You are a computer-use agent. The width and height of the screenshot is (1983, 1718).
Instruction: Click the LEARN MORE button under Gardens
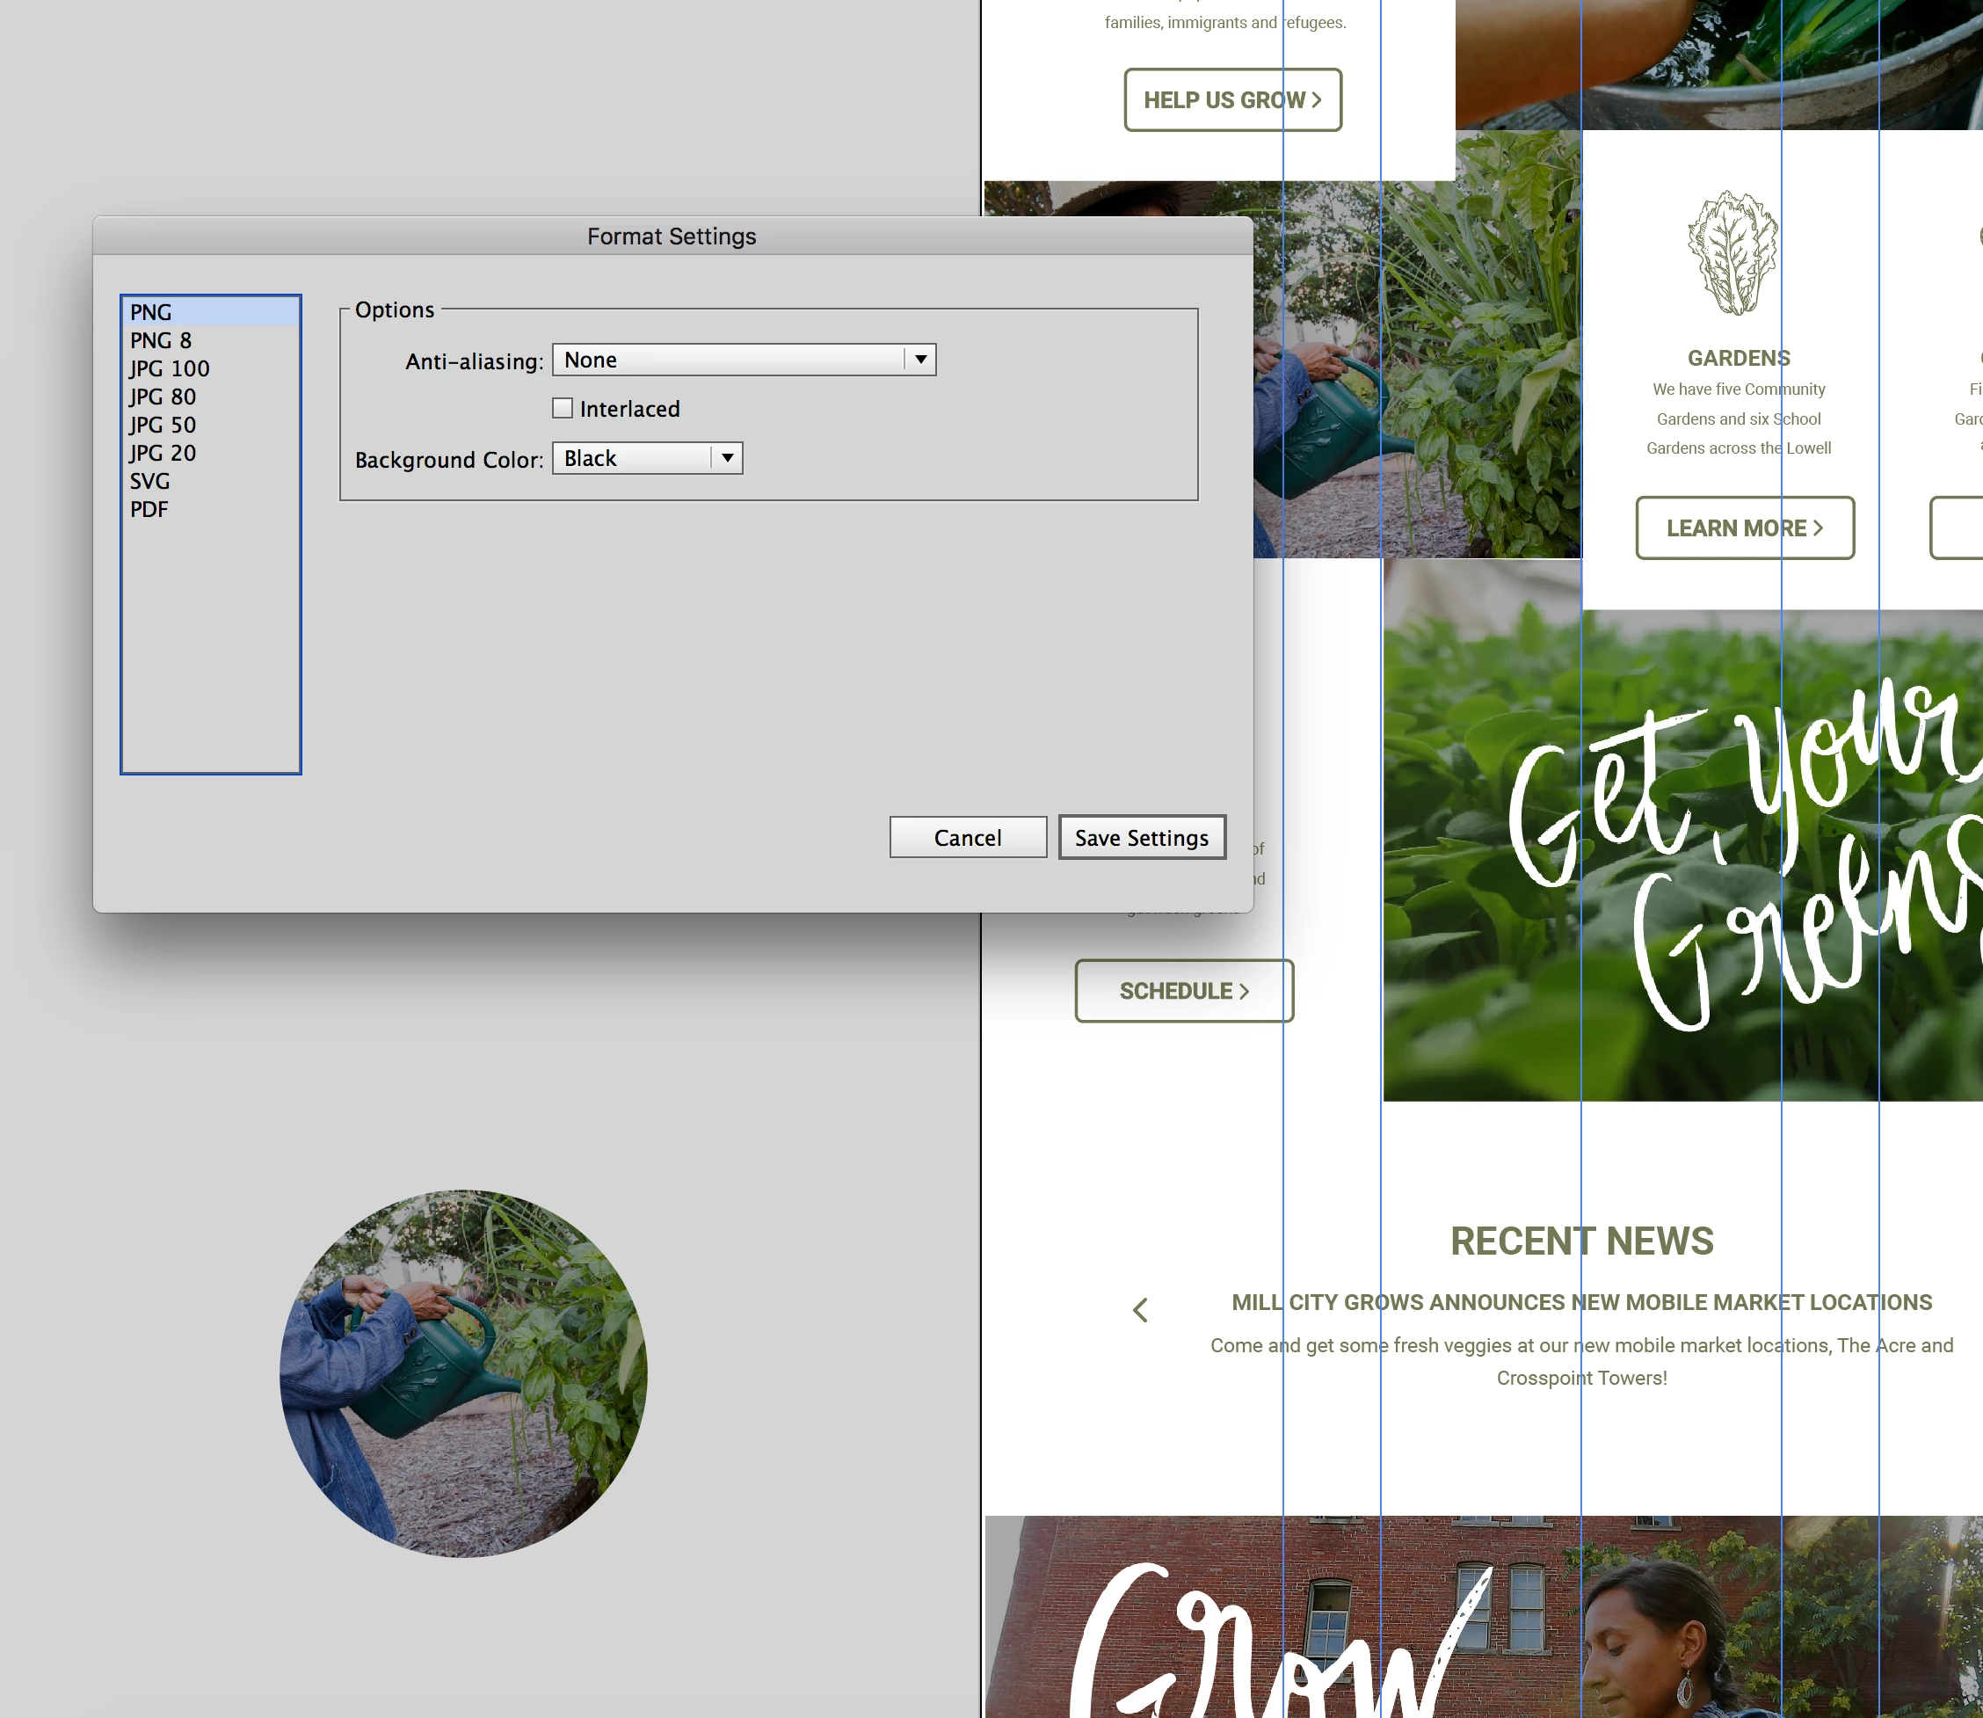[1743, 528]
